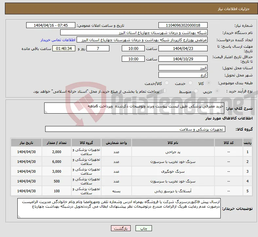The width and height of the screenshot is (258, 237).
Task: Click the گروه کالا column header
Action: [x=86, y=143]
